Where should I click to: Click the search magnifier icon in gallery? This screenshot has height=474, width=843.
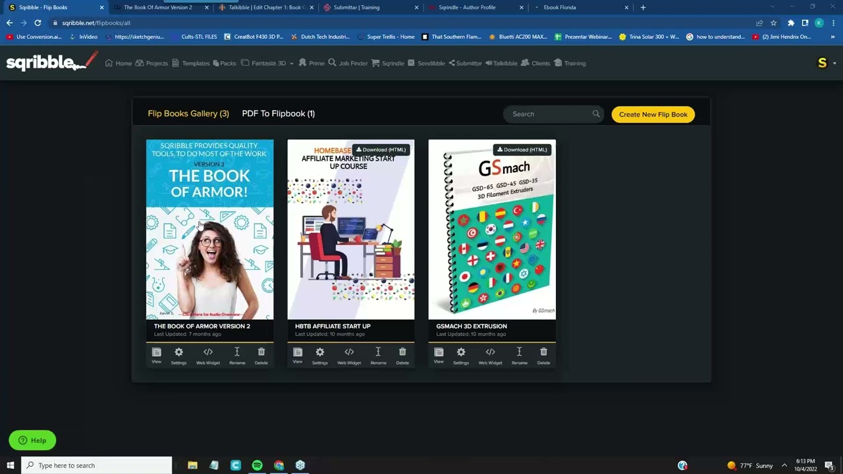(x=596, y=114)
